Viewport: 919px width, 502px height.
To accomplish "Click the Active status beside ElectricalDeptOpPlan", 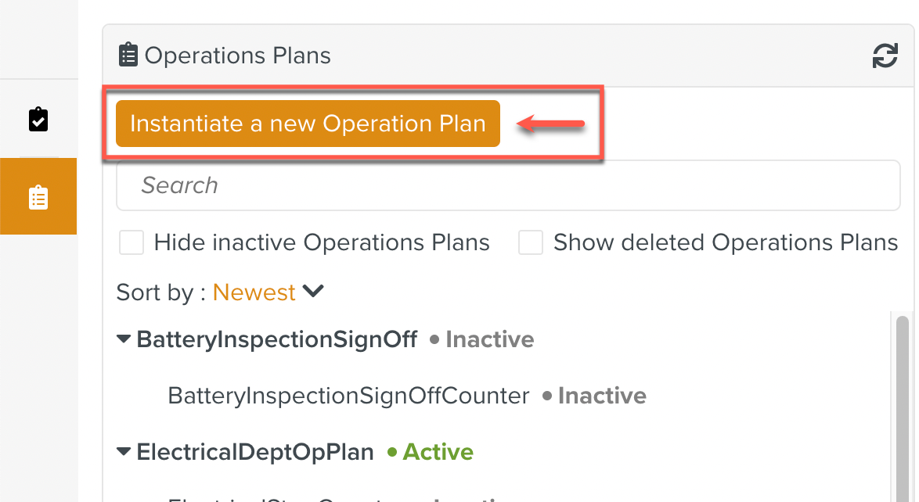I will pyautogui.click(x=437, y=451).
